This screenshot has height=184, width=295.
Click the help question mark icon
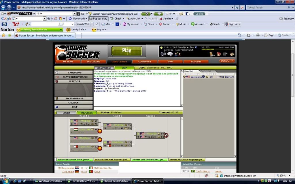57,107
